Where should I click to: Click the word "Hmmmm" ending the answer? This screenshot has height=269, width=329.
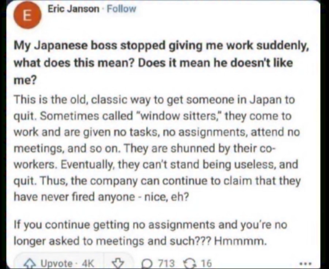click(240, 241)
